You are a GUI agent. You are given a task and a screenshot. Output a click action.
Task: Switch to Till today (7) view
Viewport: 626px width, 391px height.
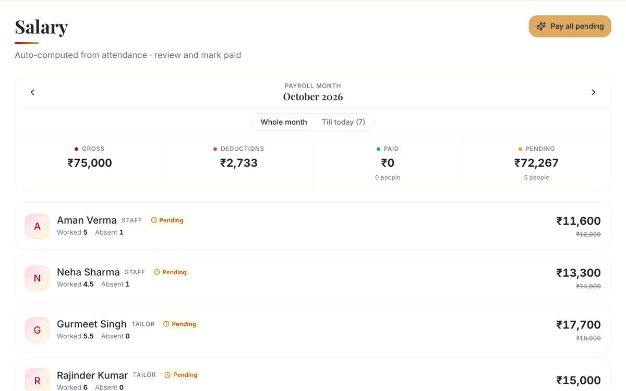pos(343,122)
